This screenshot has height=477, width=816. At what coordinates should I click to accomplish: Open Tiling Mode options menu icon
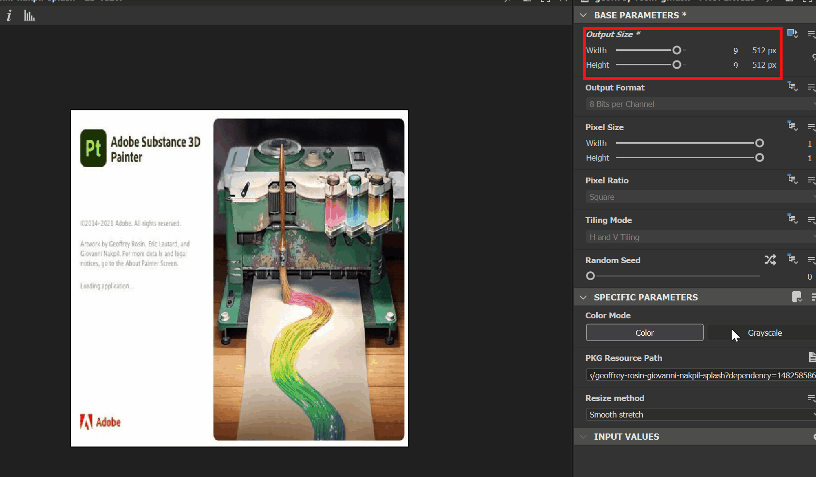pyautogui.click(x=812, y=220)
